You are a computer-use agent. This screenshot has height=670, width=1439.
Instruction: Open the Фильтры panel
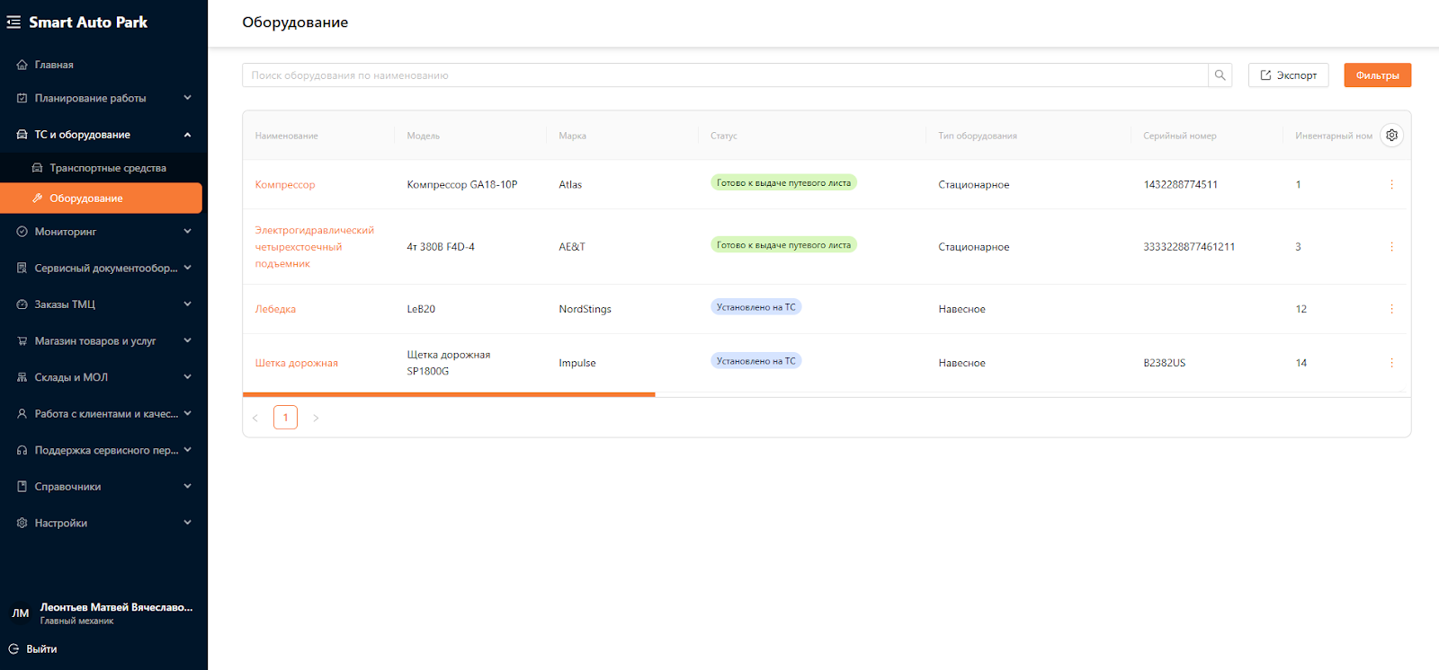pyautogui.click(x=1377, y=75)
